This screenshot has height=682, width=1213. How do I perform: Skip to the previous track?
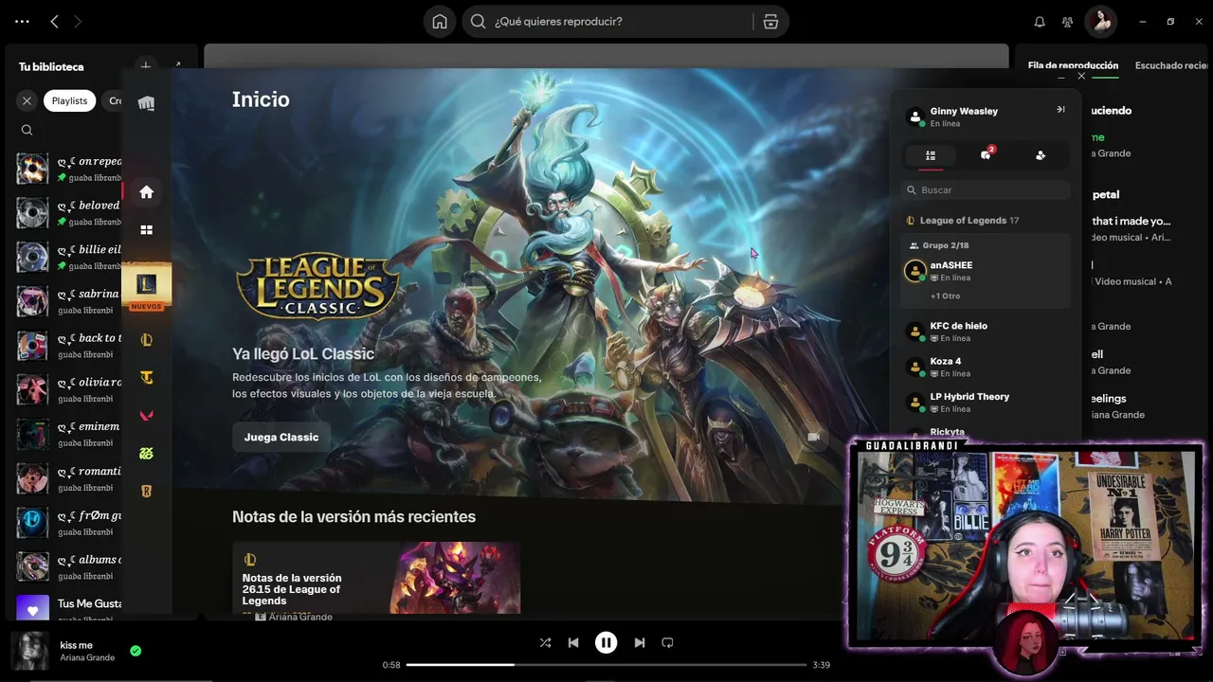click(x=573, y=642)
